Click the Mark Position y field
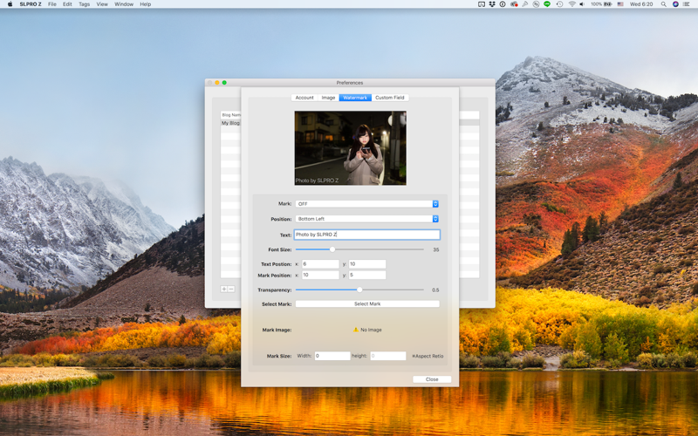The image size is (698, 436). pyautogui.click(x=367, y=275)
